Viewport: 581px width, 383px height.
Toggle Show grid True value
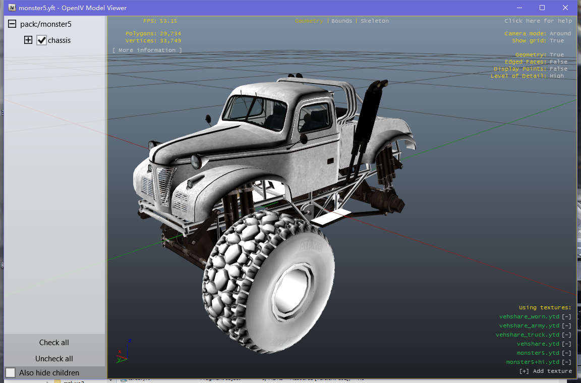tap(557, 40)
